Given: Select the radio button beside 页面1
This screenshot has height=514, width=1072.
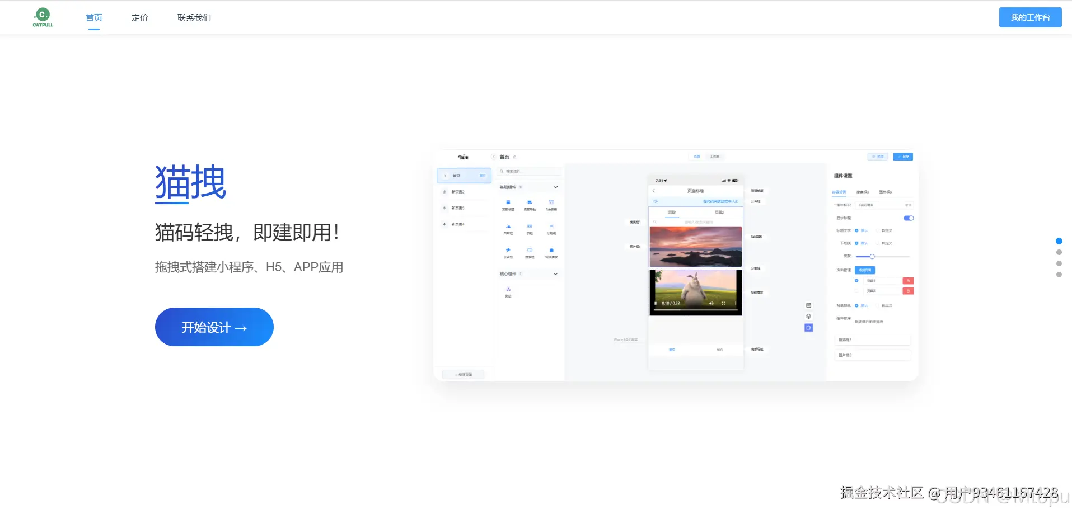Looking at the screenshot, I should point(856,281).
